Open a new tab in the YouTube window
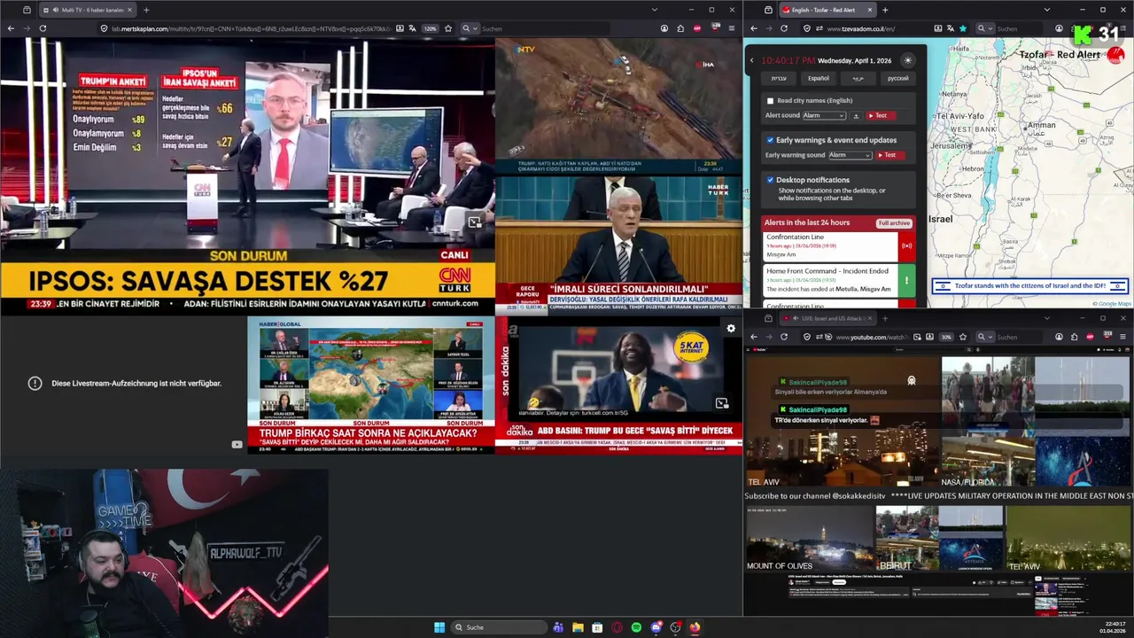This screenshot has width=1134, height=638. click(885, 318)
